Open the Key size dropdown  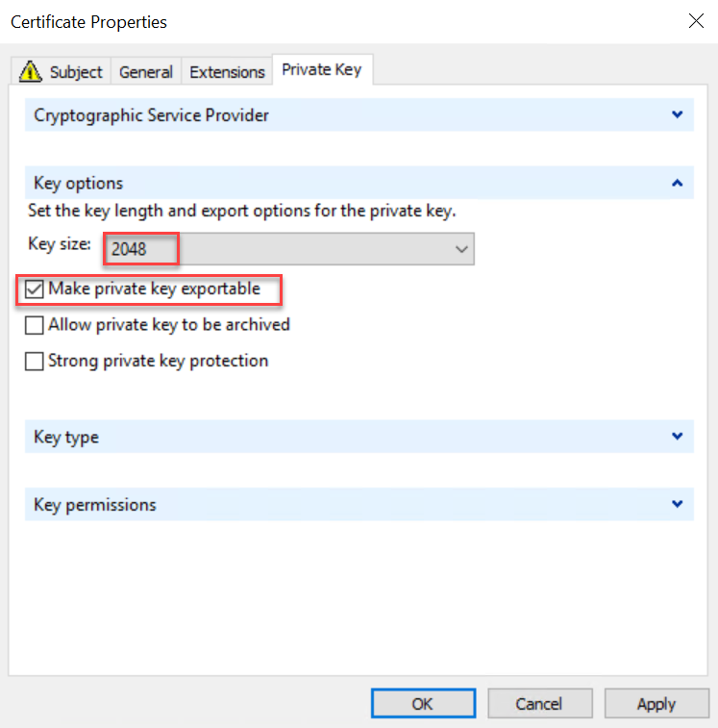coord(462,249)
